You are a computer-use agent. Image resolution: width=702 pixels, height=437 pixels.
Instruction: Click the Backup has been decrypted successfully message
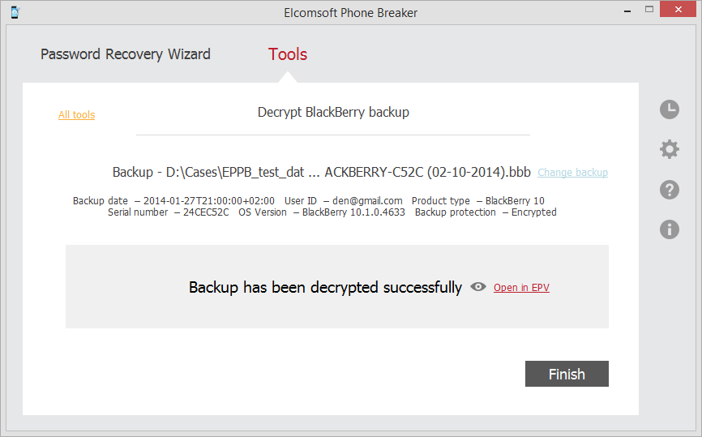coord(325,287)
